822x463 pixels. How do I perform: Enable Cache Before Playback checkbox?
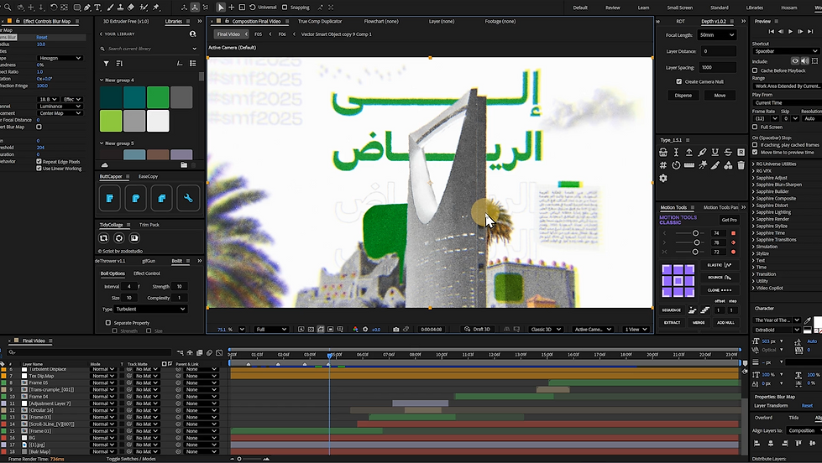pos(755,70)
